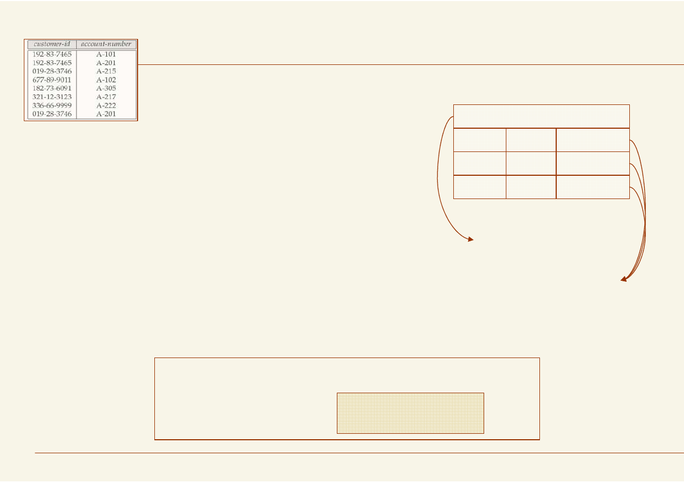Select account number A-215

106,71
